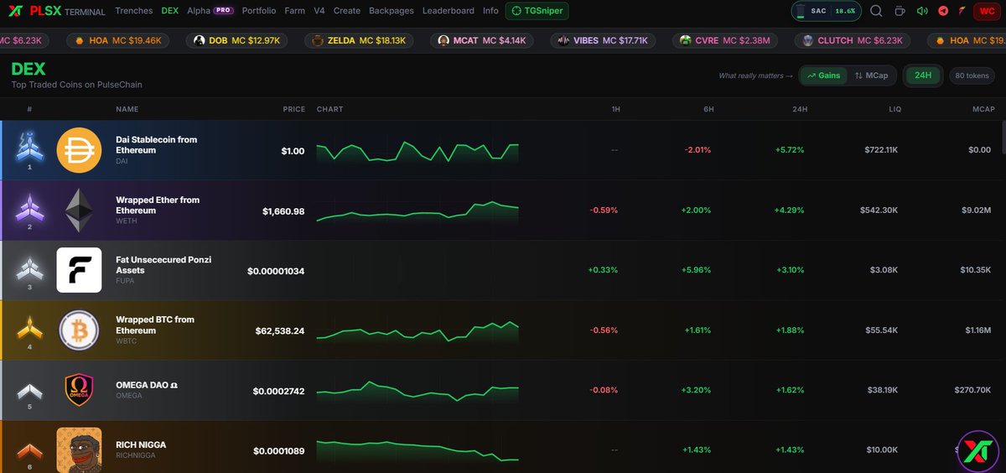Click the DAI row price chart
This screenshot has width=1006, height=473.
(417, 150)
